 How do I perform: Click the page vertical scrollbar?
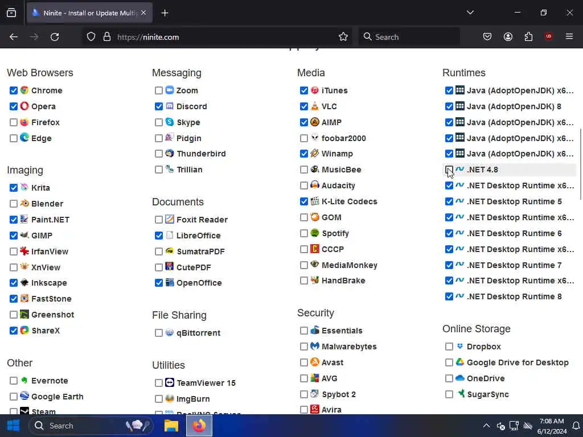[580, 163]
